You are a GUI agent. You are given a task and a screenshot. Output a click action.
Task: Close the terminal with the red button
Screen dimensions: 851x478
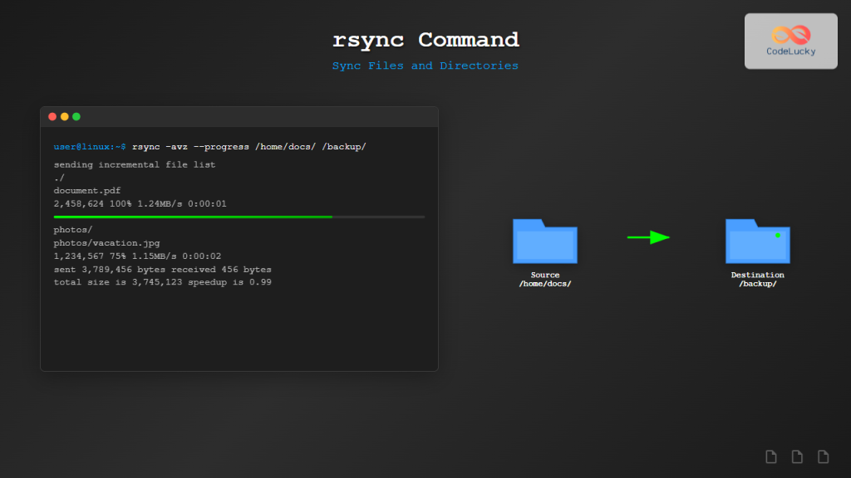(x=52, y=117)
